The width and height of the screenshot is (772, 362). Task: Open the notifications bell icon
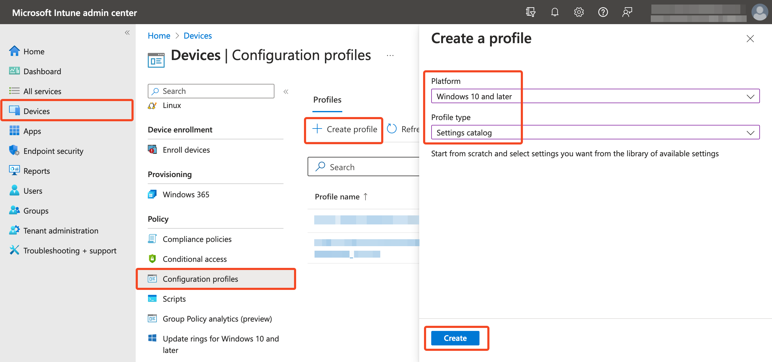(555, 12)
